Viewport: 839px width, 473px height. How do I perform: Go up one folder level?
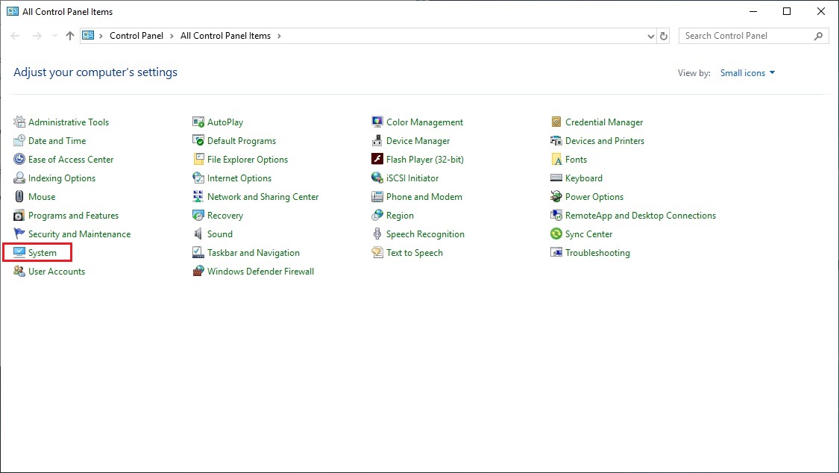pos(69,35)
